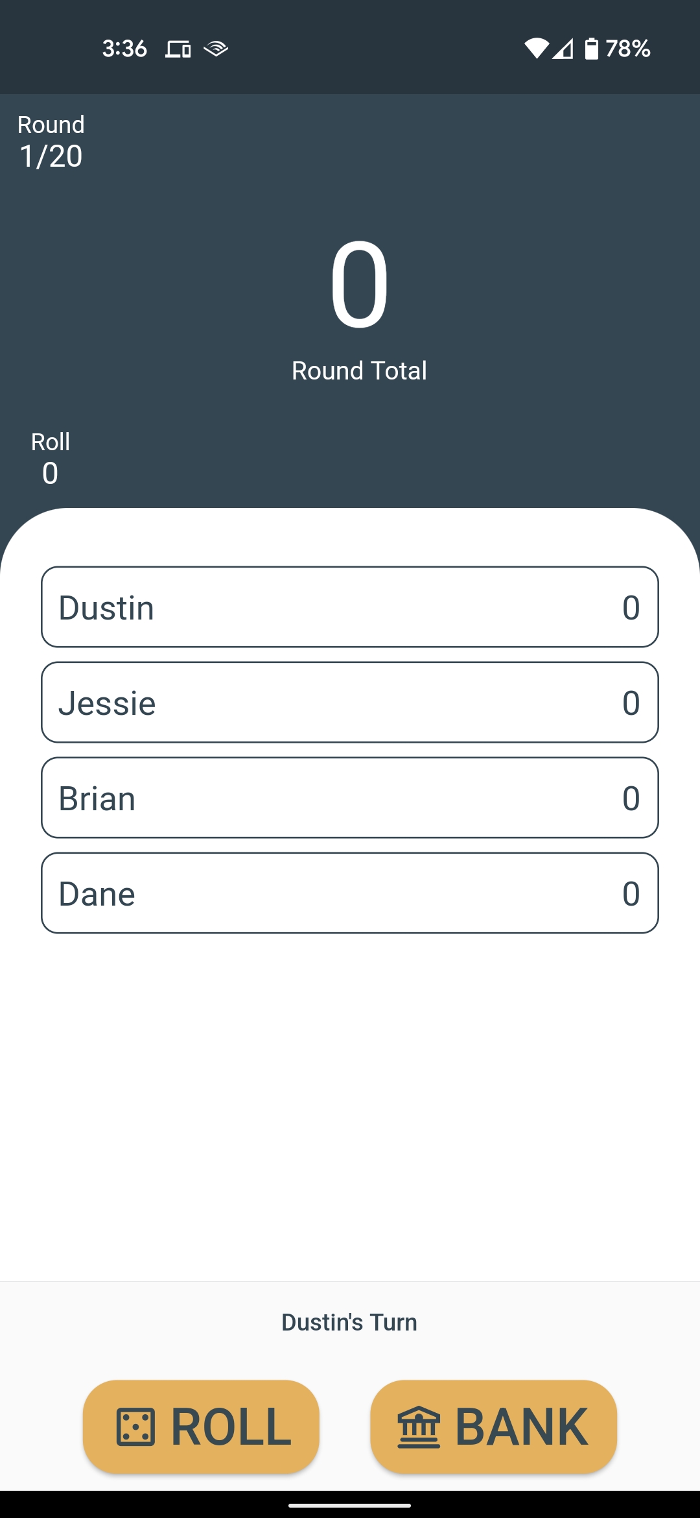Tap the Roll count indicator

tap(51, 458)
